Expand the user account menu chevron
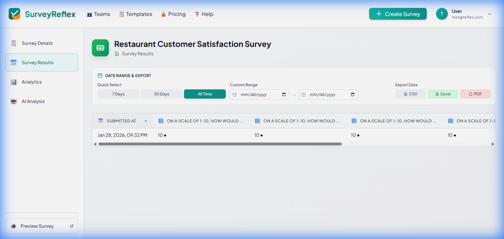 pos(490,14)
